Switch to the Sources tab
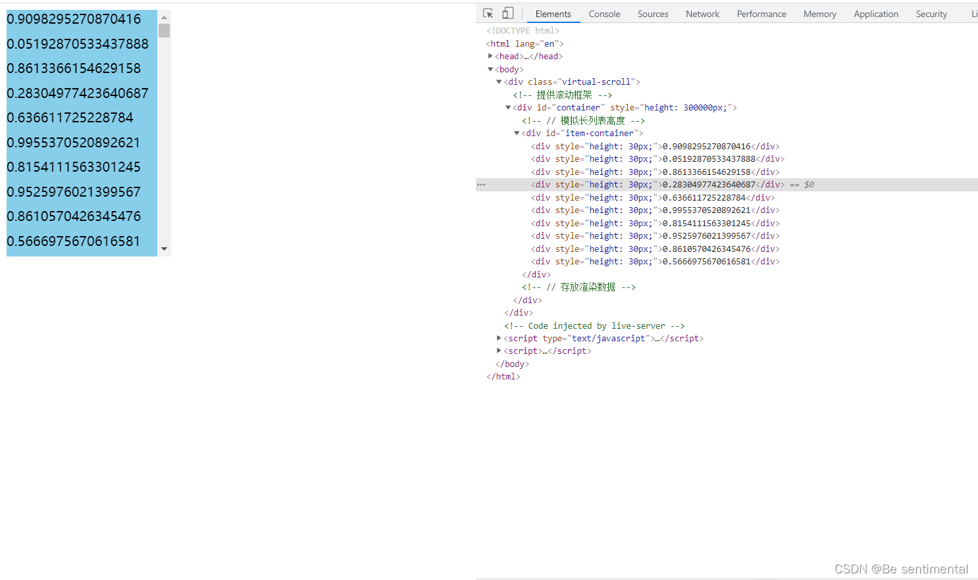This screenshot has width=978, height=580. (x=653, y=14)
